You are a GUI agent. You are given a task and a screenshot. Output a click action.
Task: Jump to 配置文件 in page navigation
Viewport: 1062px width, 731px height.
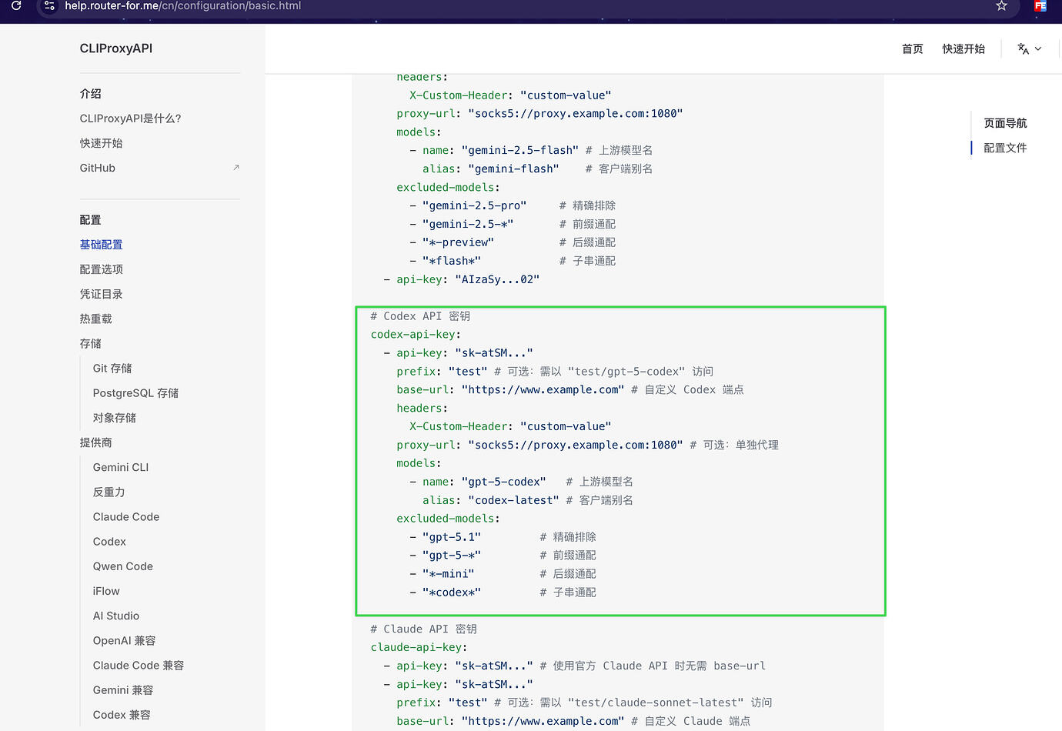(x=1005, y=148)
